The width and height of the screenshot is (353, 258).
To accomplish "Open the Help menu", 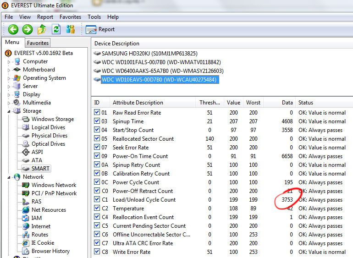I will click(113, 17).
